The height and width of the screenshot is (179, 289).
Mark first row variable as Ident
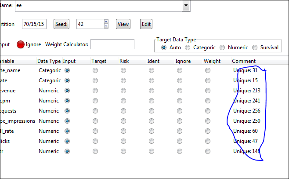151,70
